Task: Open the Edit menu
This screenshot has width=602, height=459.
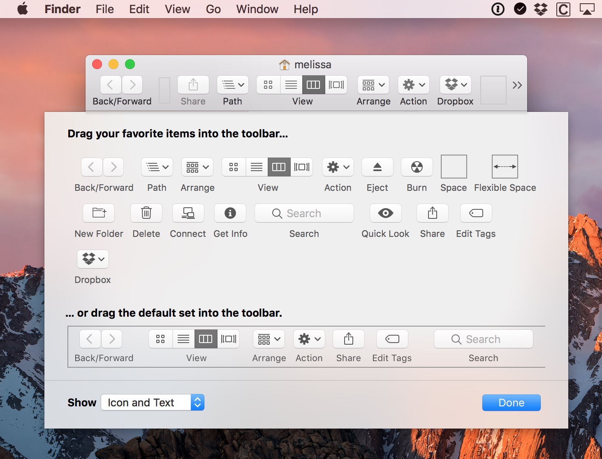Action: (x=139, y=9)
